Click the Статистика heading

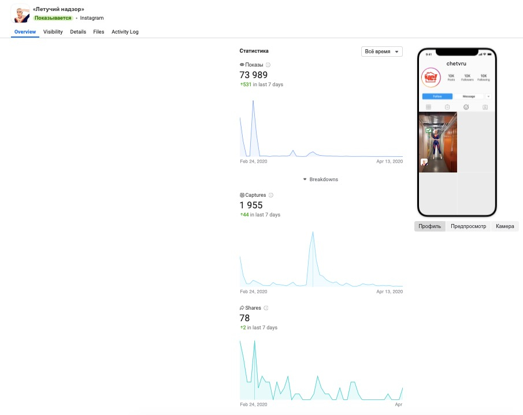tap(254, 51)
